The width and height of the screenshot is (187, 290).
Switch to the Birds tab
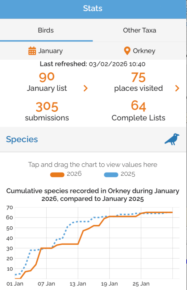(46, 30)
